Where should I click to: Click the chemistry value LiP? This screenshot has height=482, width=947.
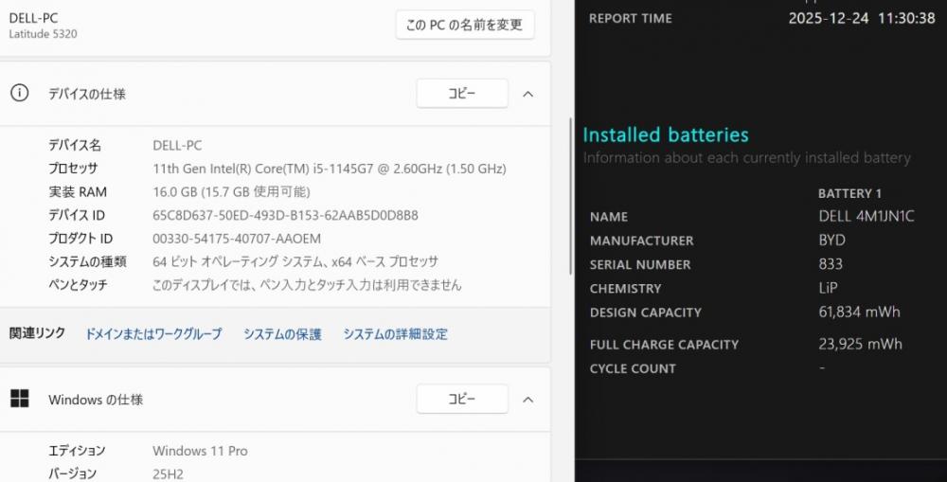pos(828,288)
